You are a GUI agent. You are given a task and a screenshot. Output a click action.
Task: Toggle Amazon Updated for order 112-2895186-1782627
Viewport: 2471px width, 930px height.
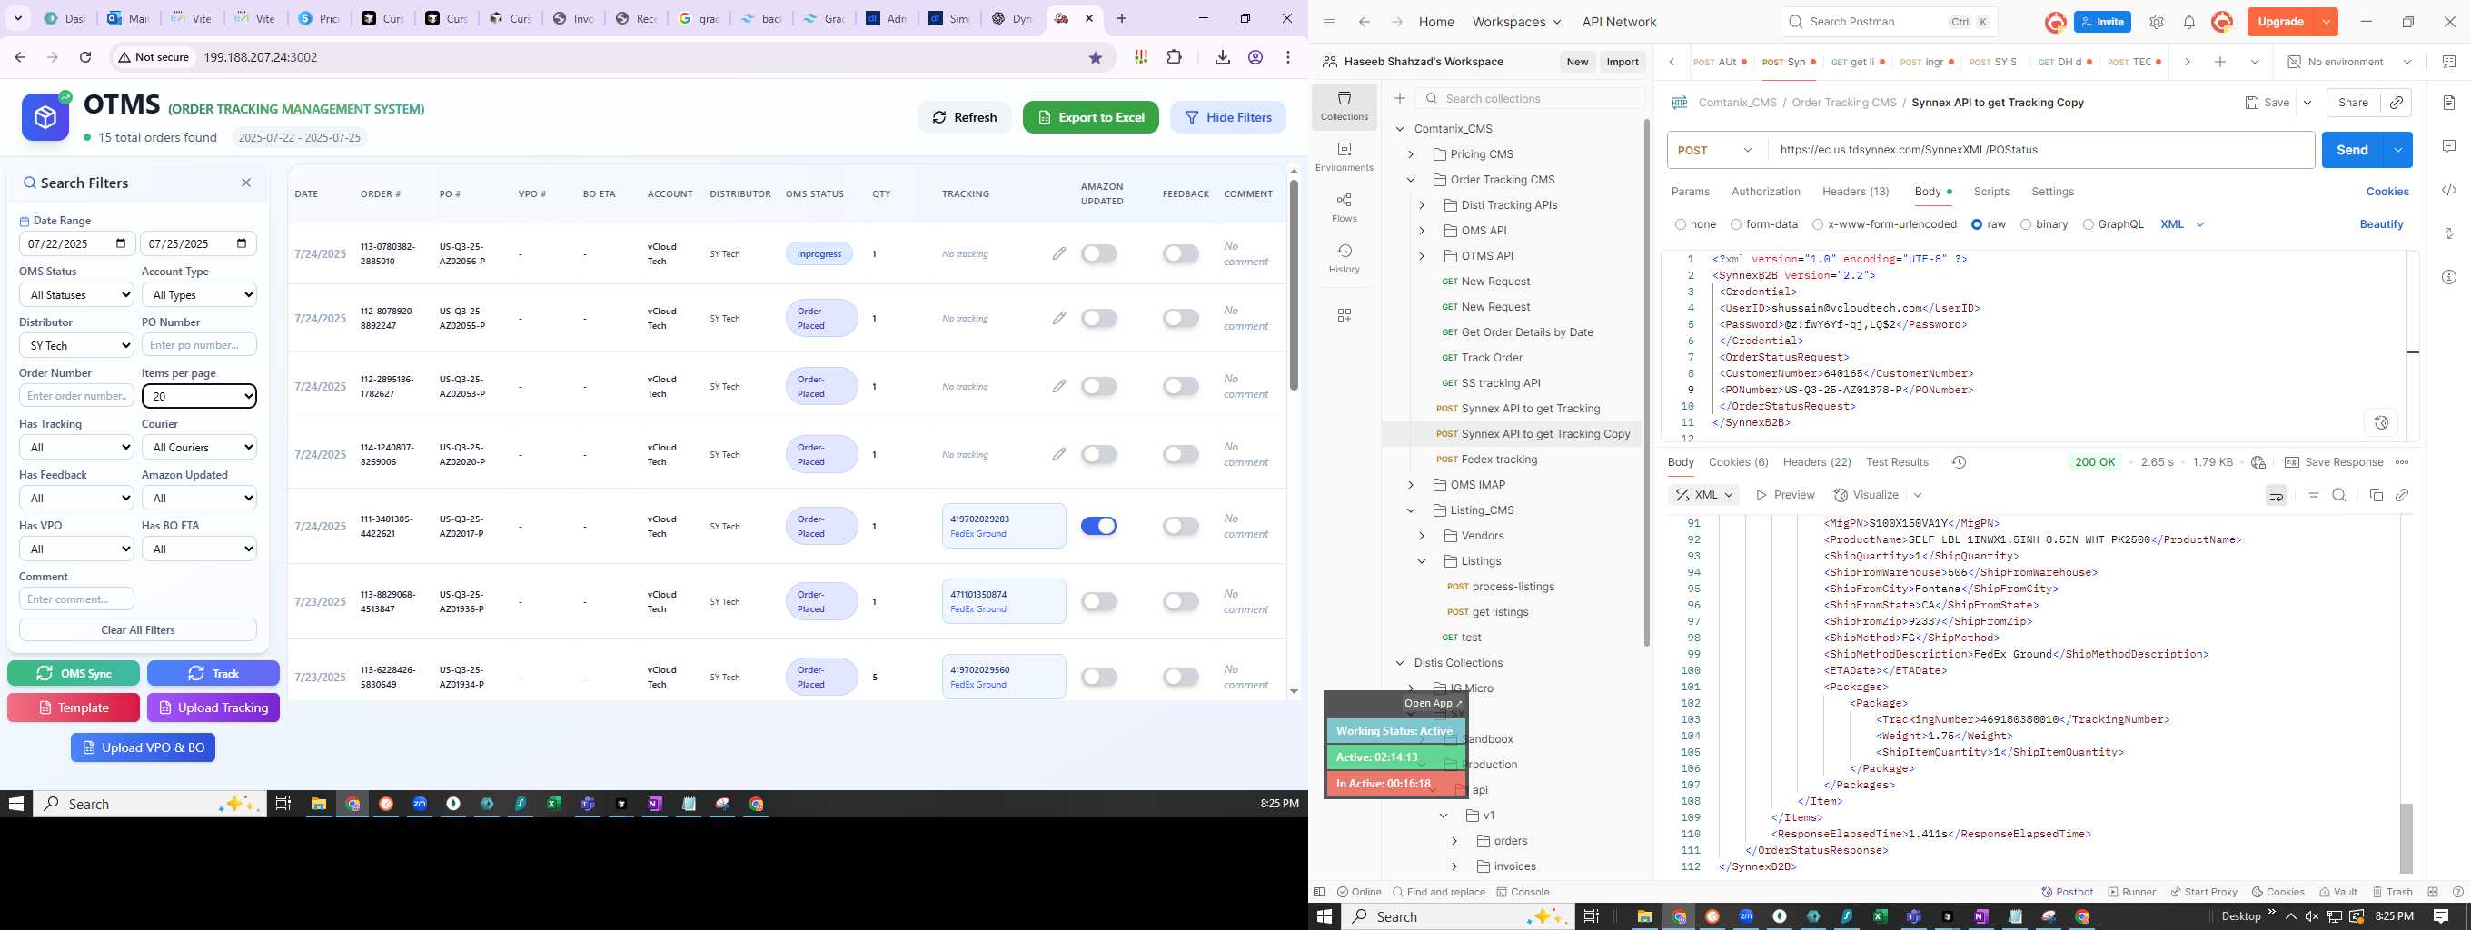pyautogui.click(x=1099, y=386)
